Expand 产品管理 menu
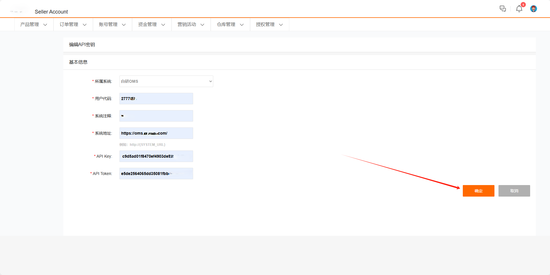This screenshot has height=275, width=550. [34, 25]
